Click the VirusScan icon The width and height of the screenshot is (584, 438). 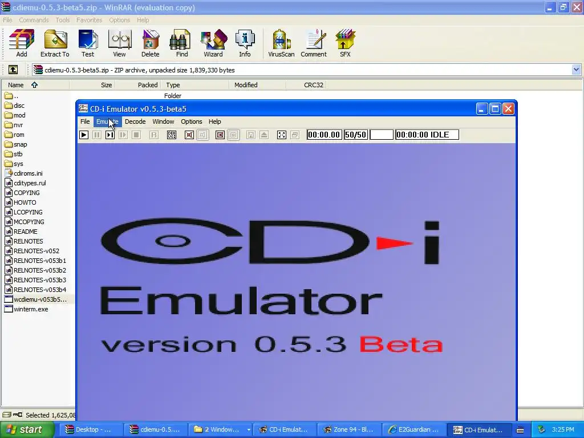click(281, 43)
